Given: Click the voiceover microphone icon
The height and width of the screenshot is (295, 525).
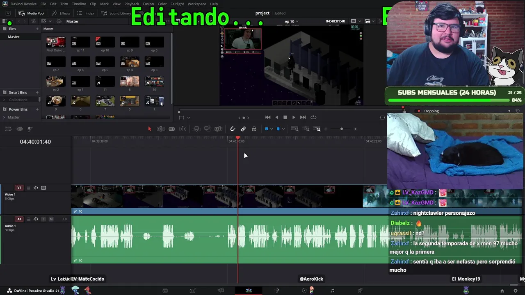Looking at the screenshot, I should tap(30, 129).
